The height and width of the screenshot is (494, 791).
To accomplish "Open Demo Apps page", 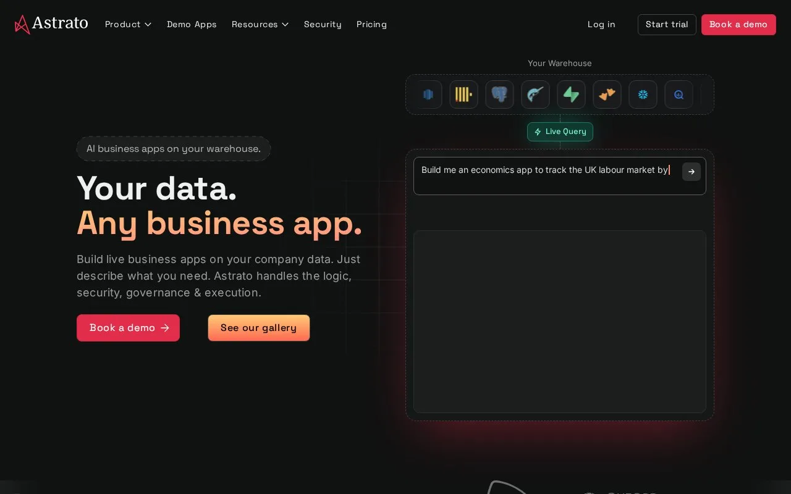I will (192, 24).
